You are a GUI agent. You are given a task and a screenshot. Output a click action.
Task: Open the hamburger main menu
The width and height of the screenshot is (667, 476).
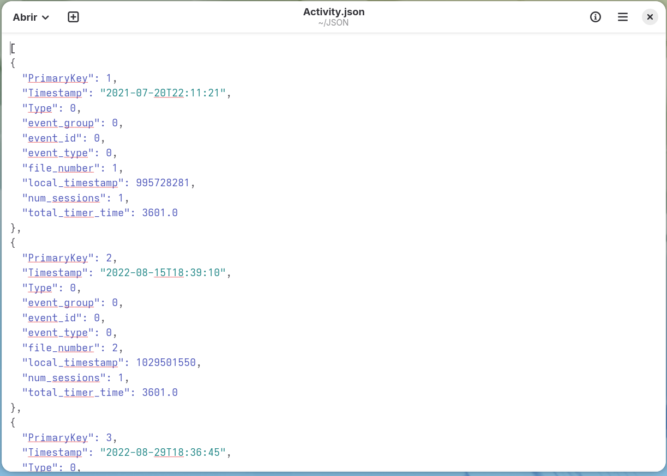tap(623, 17)
